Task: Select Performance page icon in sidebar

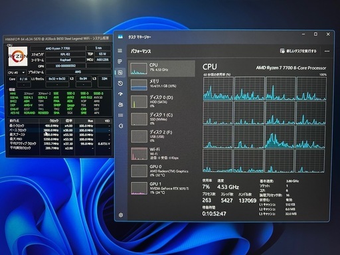Action: [120, 72]
